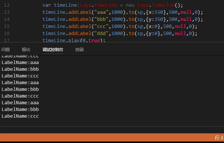Select the 调试控制台 tab
The image size is (224, 143).
(x=53, y=50)
